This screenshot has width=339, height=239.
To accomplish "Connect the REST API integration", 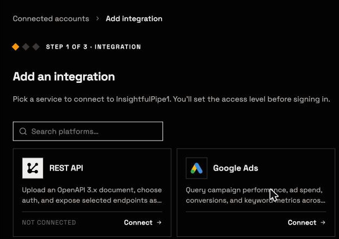I will point(143,222).
